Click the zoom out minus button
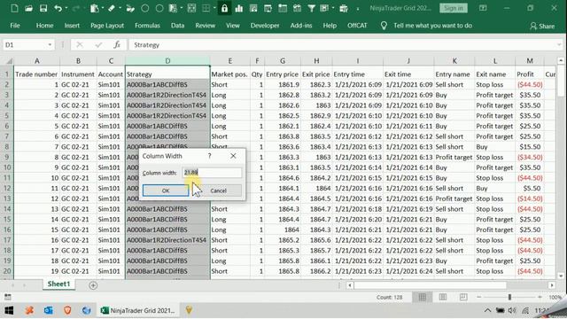 [x=478, y=297]
